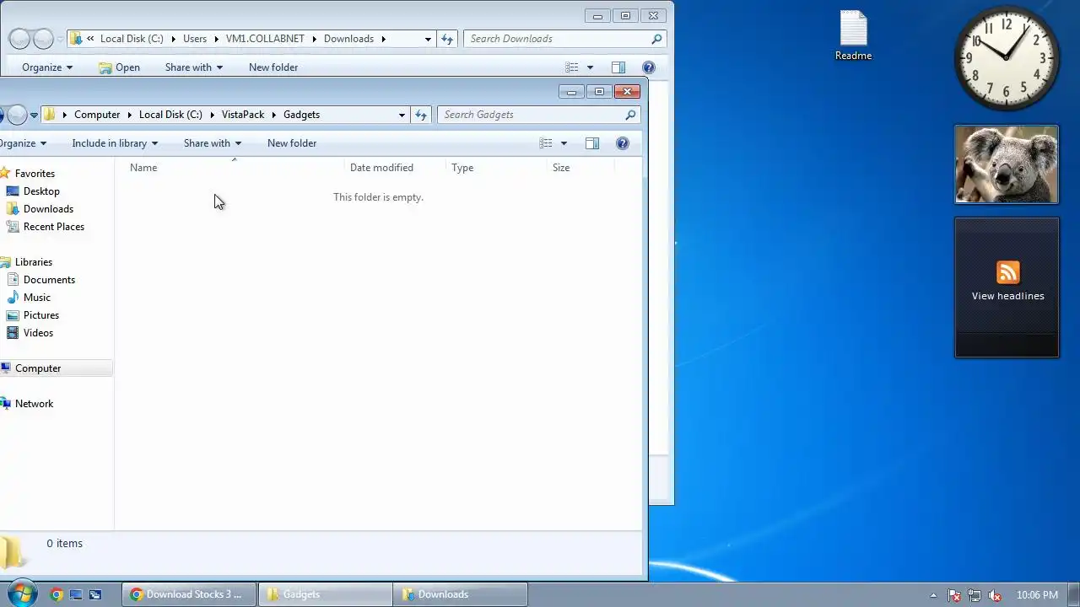
Task: Click Computer in the Gadgets address path
Action: point(97,115)
